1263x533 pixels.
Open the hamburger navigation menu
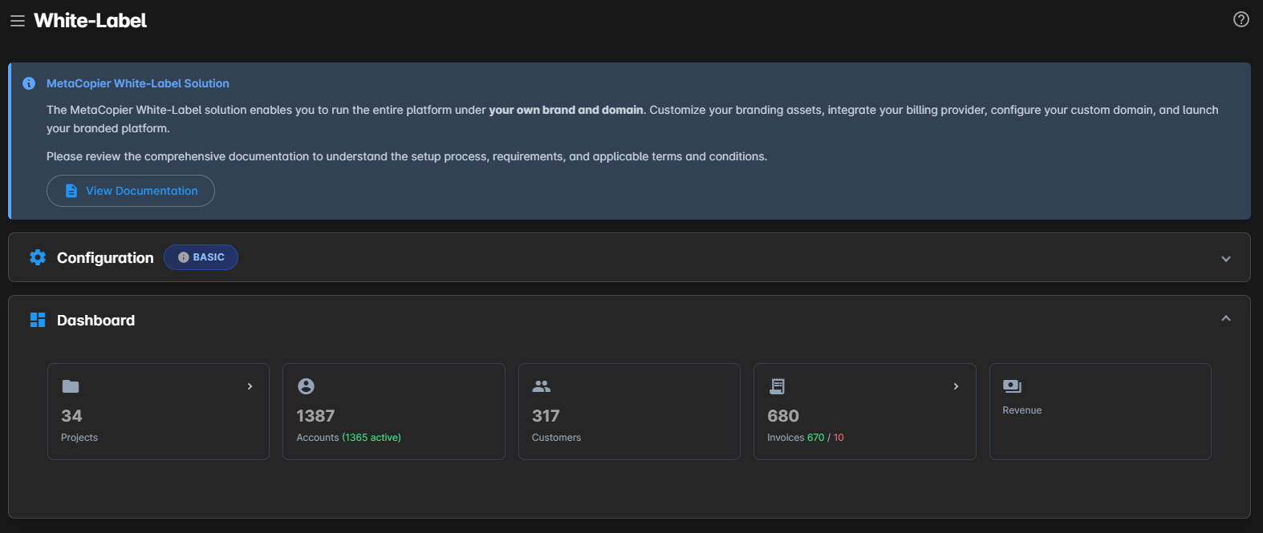pos(18,21)
